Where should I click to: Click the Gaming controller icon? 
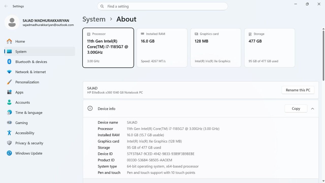[x=9, y=123]
